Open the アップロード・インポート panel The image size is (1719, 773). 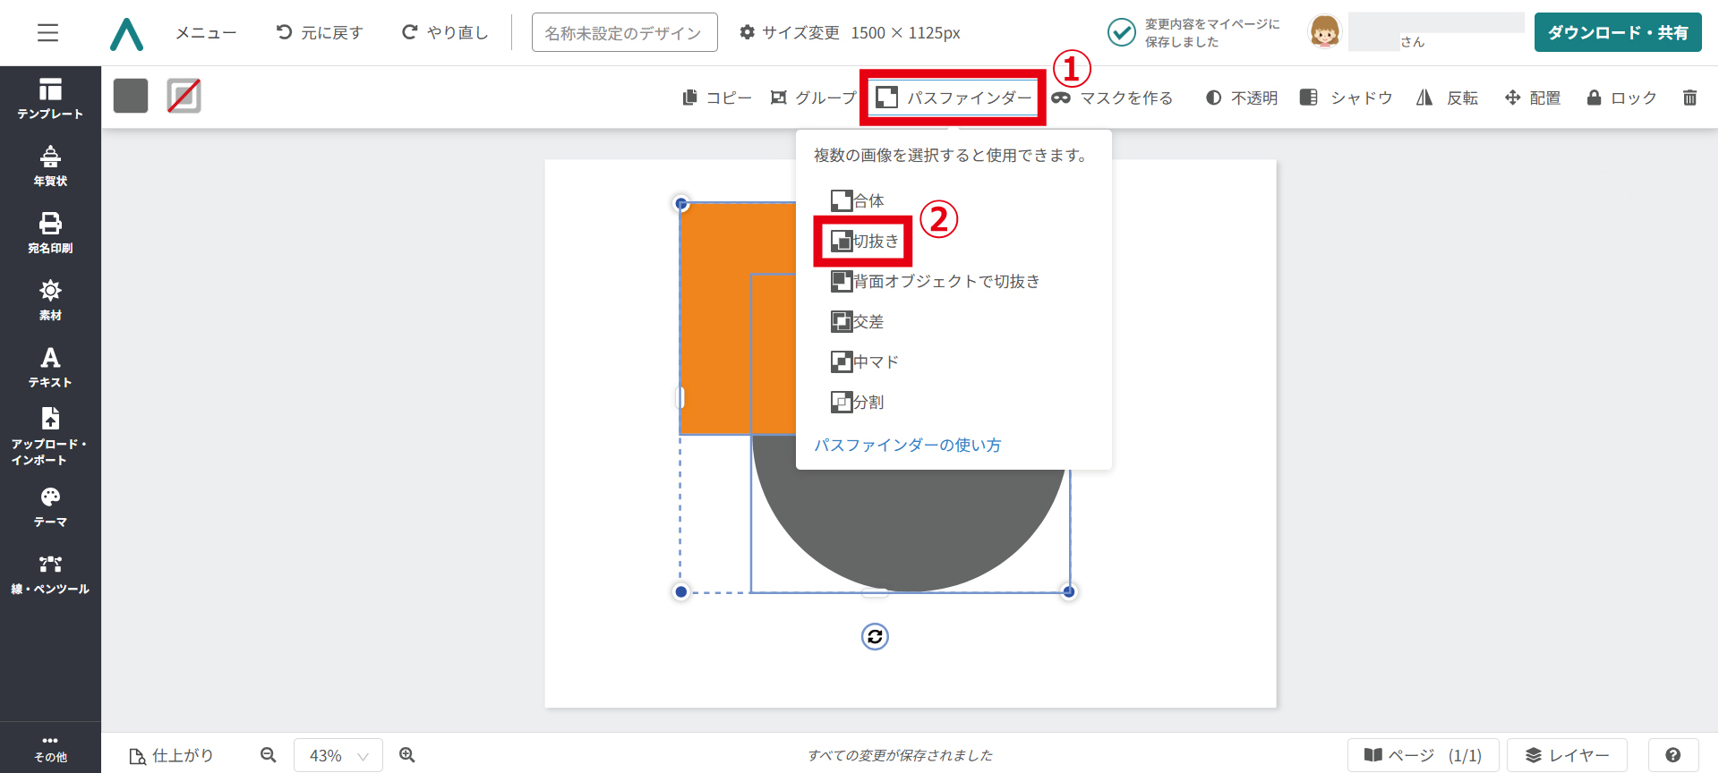pos(50,436)
